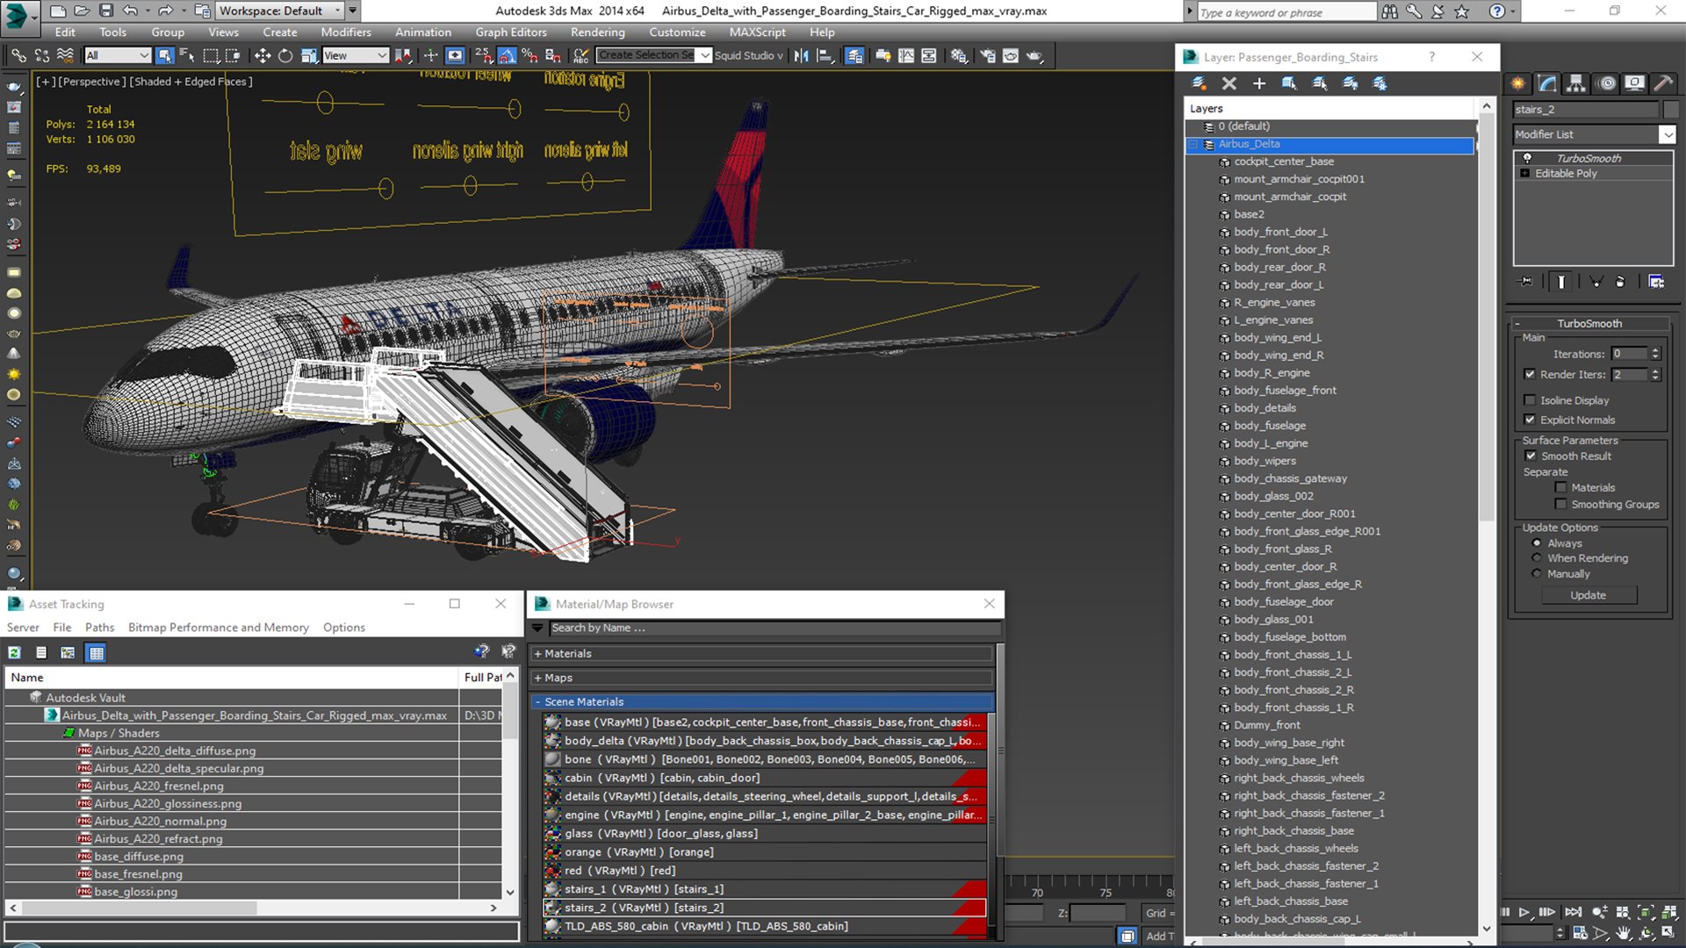Toggle the Explicit Normals checkbox
Viewport: 1686px width, 948px height.
(1530, 420)
